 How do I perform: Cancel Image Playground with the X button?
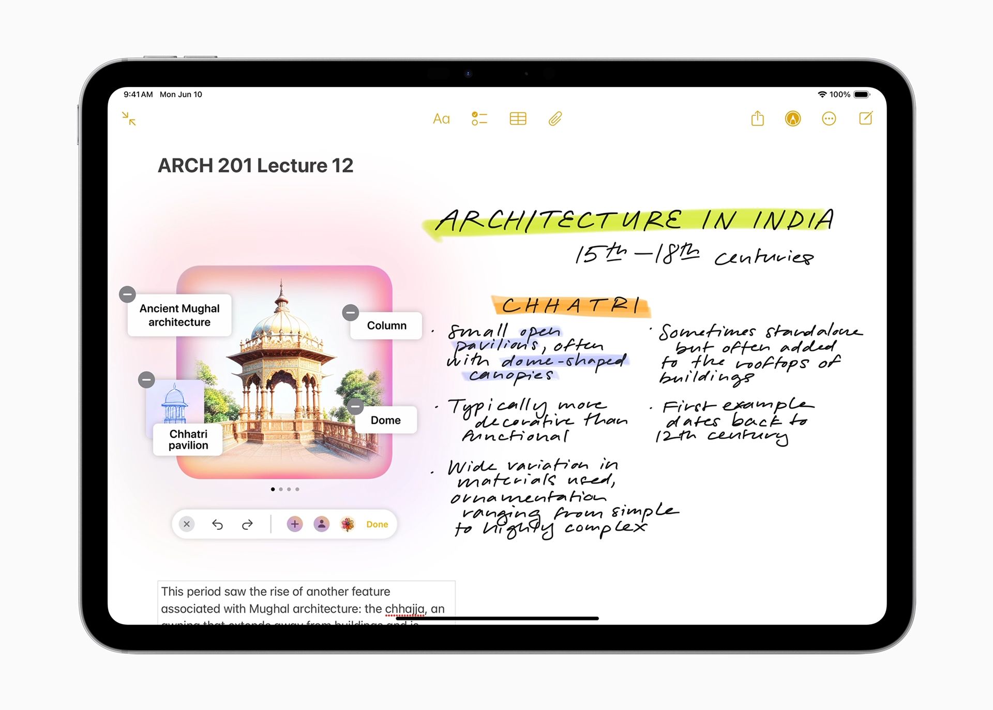pos(187,524)
